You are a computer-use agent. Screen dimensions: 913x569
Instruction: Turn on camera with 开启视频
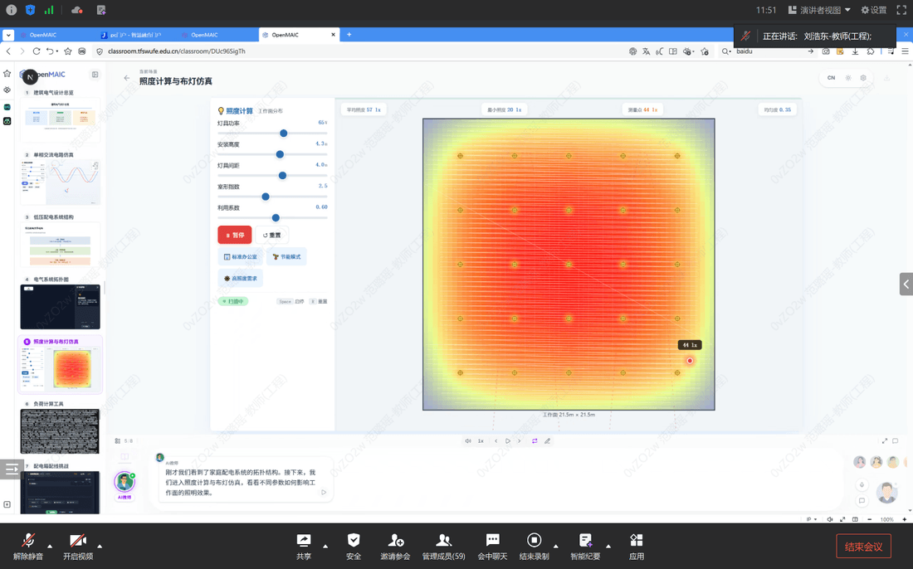(78, 547)
